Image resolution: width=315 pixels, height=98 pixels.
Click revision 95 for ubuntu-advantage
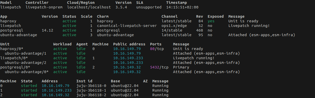tap(201, 35)
